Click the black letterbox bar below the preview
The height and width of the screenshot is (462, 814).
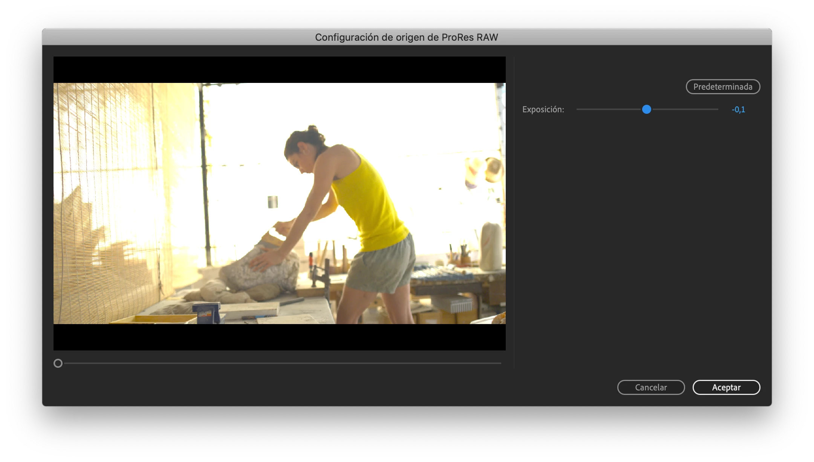tap(279, 337)
